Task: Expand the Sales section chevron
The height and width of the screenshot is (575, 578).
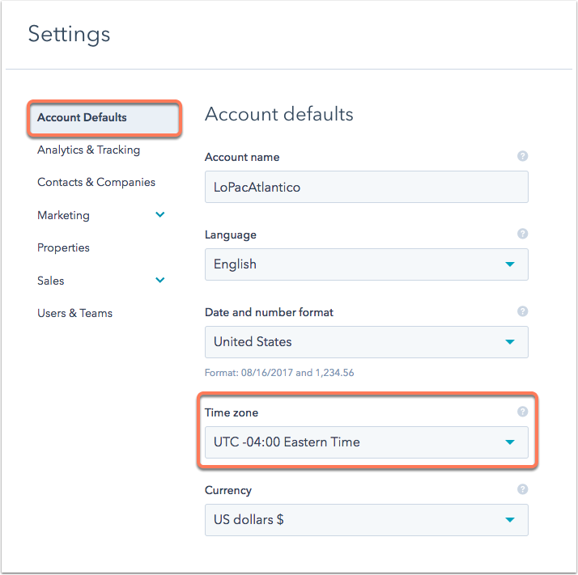Action: click(x=160, y=280)
